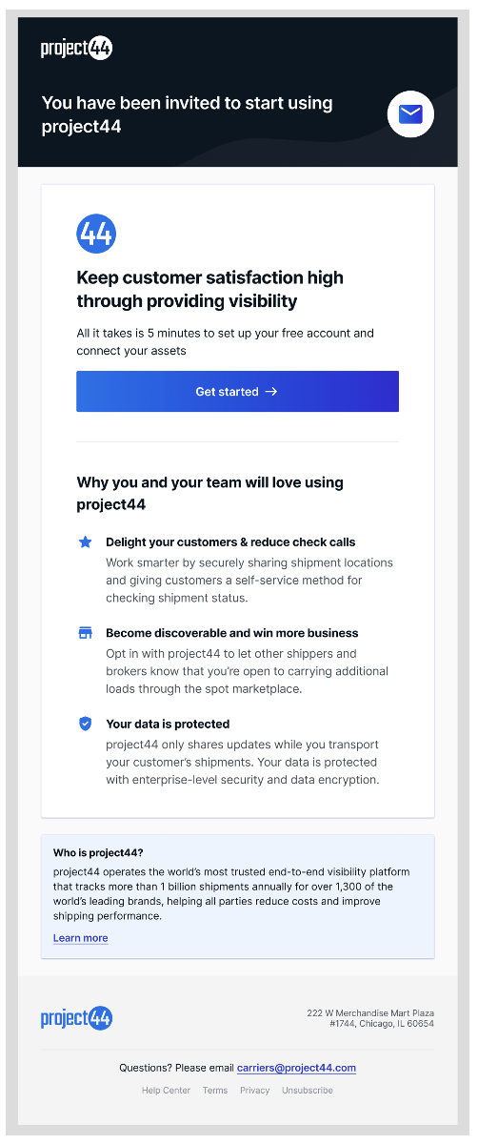Image resolution: width=478 pixels, height=1144 pixels.
Task: Click the Delight your customers heading
Action: pyautogui.click(x=230, y=541)
